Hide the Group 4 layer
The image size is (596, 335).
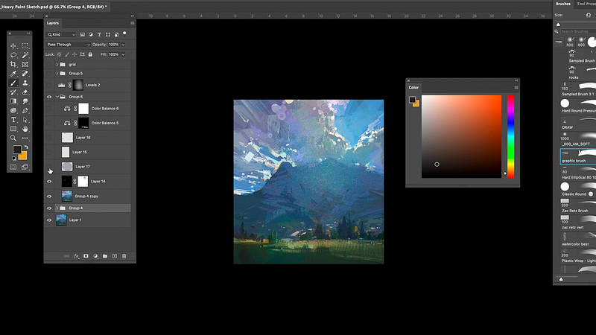point(49,208)
